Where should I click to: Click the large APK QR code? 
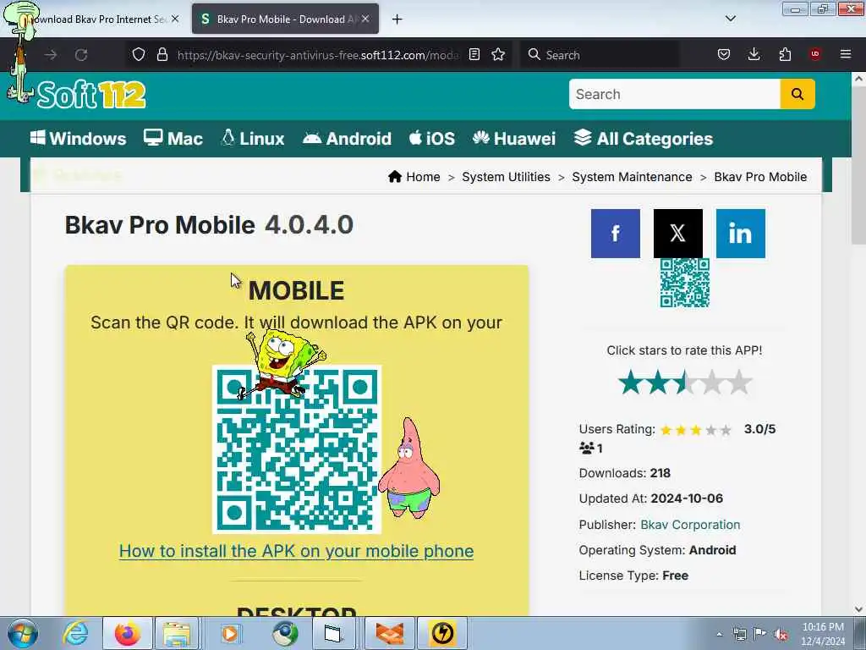(x=297, y=449)
